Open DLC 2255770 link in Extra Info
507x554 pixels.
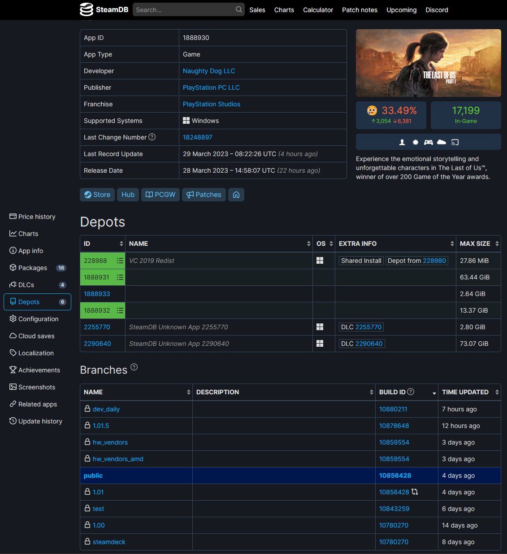[x=368, y=327]
